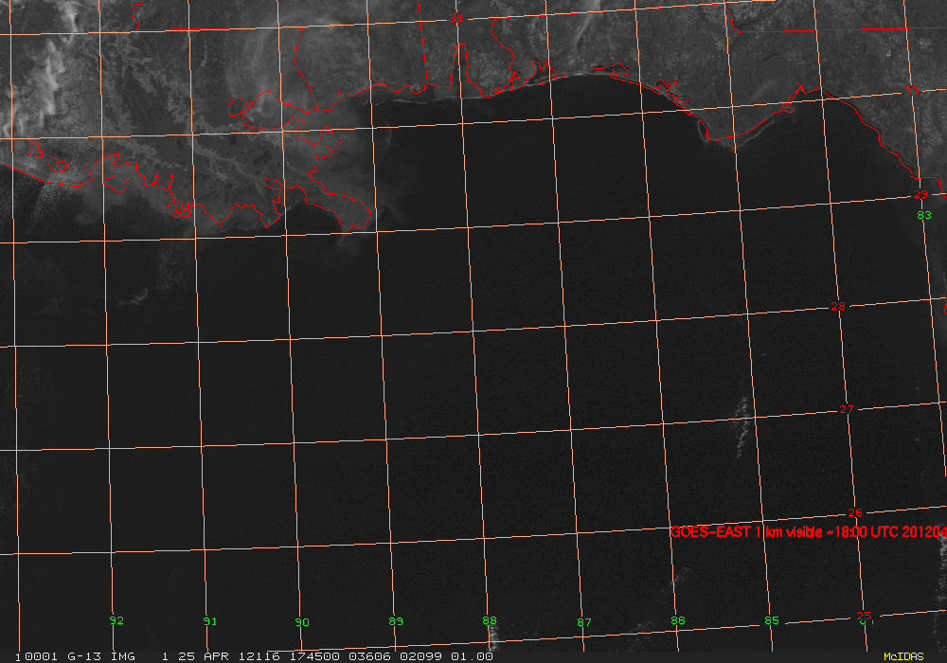Screen dimensions: 947x663
Task: Click the green longitude label 91
Action: [209, 620]
